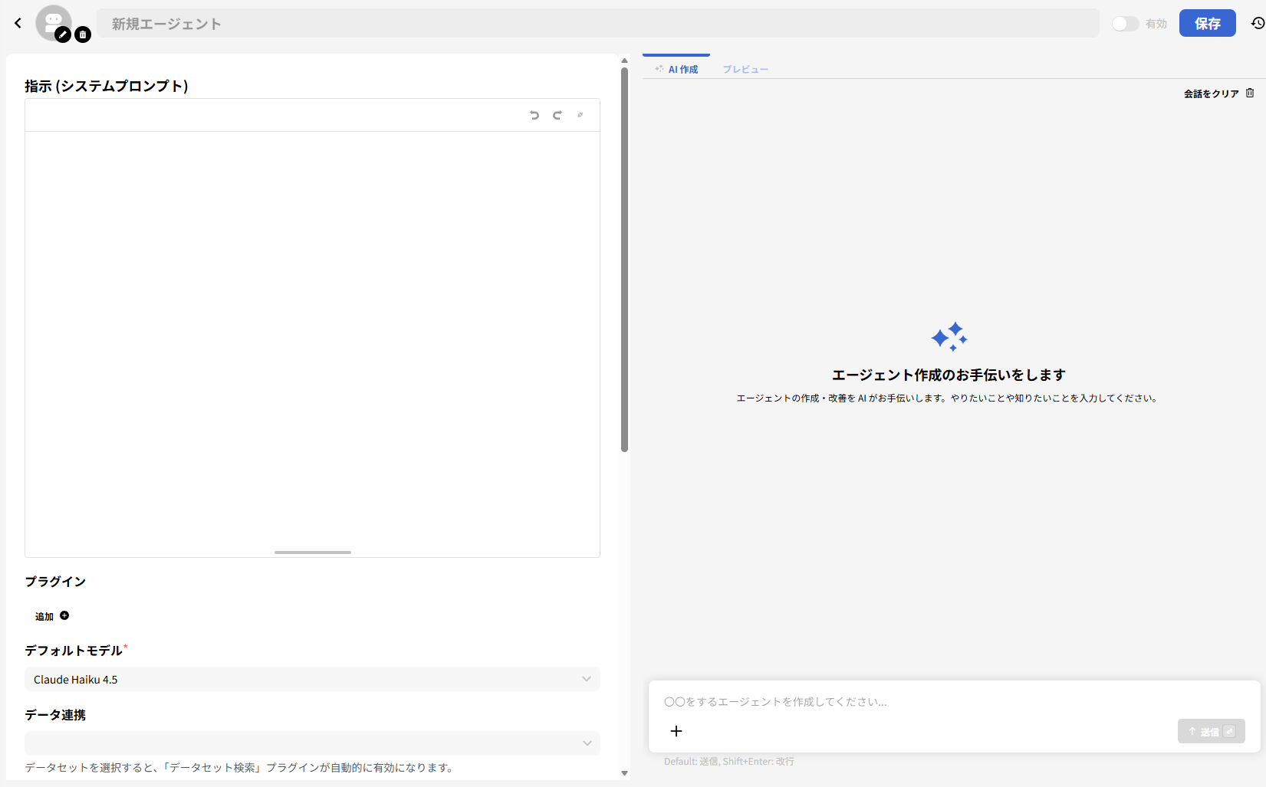Edit the agent avatar with the pencil icon

coord(62,34)
